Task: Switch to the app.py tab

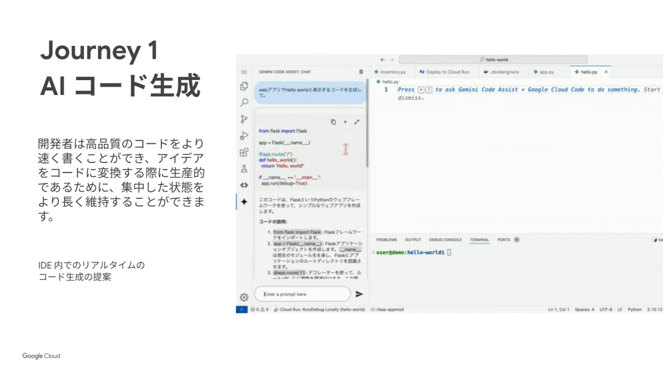Action: coord(543,72)
